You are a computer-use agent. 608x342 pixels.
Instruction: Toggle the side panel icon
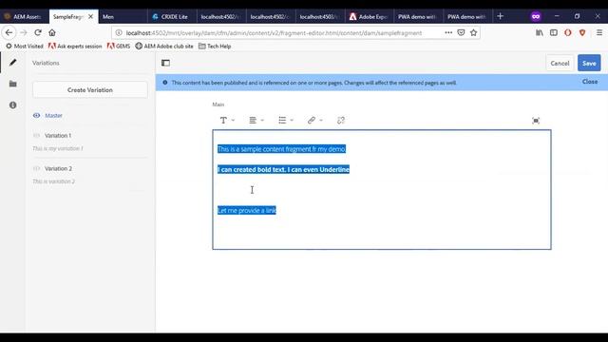click(165, 63)
